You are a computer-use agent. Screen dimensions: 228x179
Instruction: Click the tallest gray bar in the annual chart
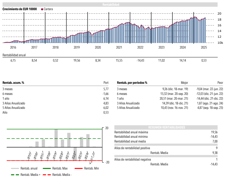56,138
